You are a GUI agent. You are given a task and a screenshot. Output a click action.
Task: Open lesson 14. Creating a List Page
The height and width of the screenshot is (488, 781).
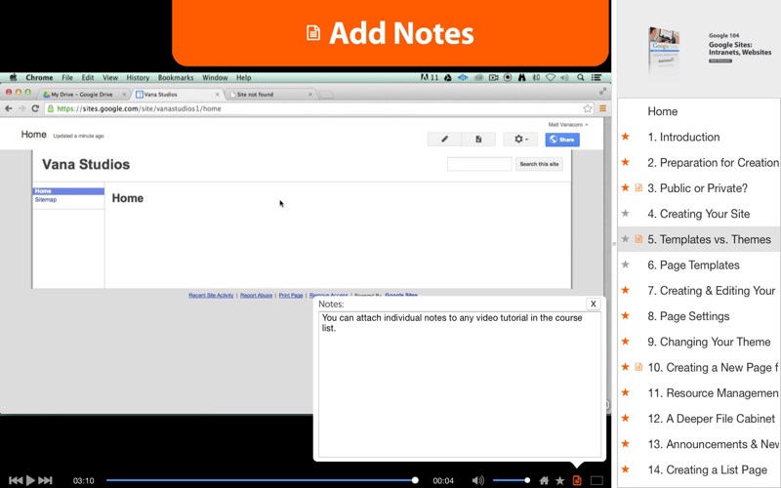tap(707, 470)
